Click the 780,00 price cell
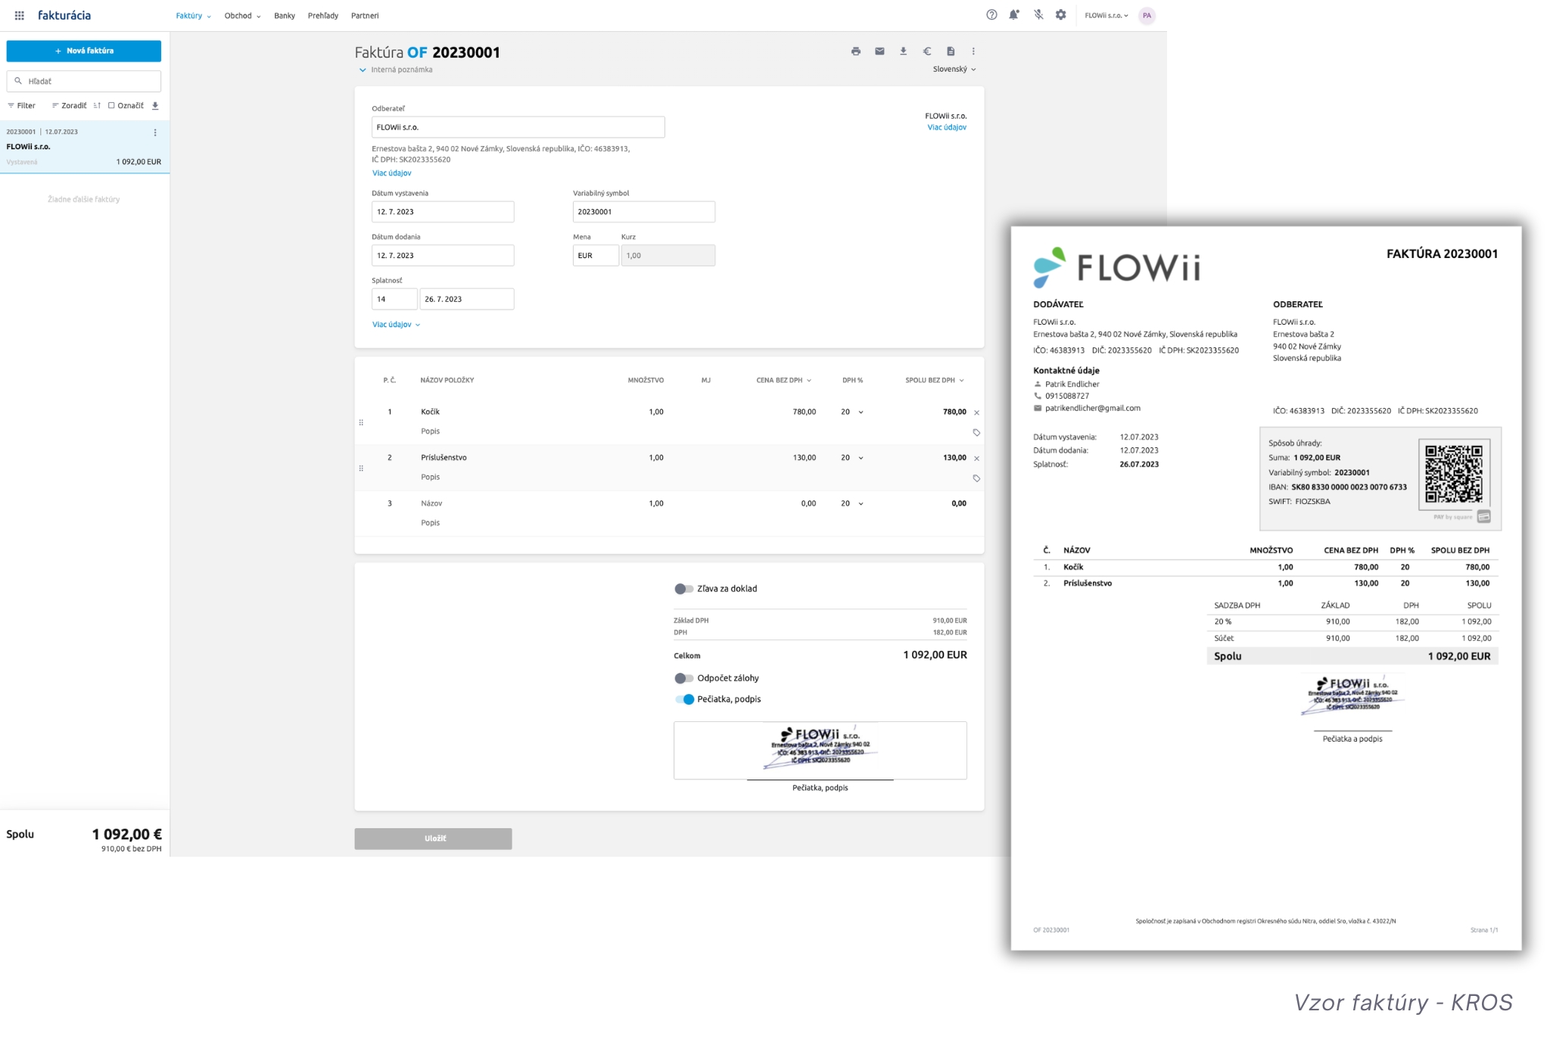Viewport: 1550px width, 1055px height. click(x=804, y=412)
